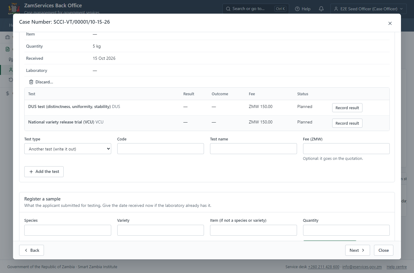This screenshot has height=273, width=414.
Task: Go to the previous step with Back
Action: [x=32, y=250]
